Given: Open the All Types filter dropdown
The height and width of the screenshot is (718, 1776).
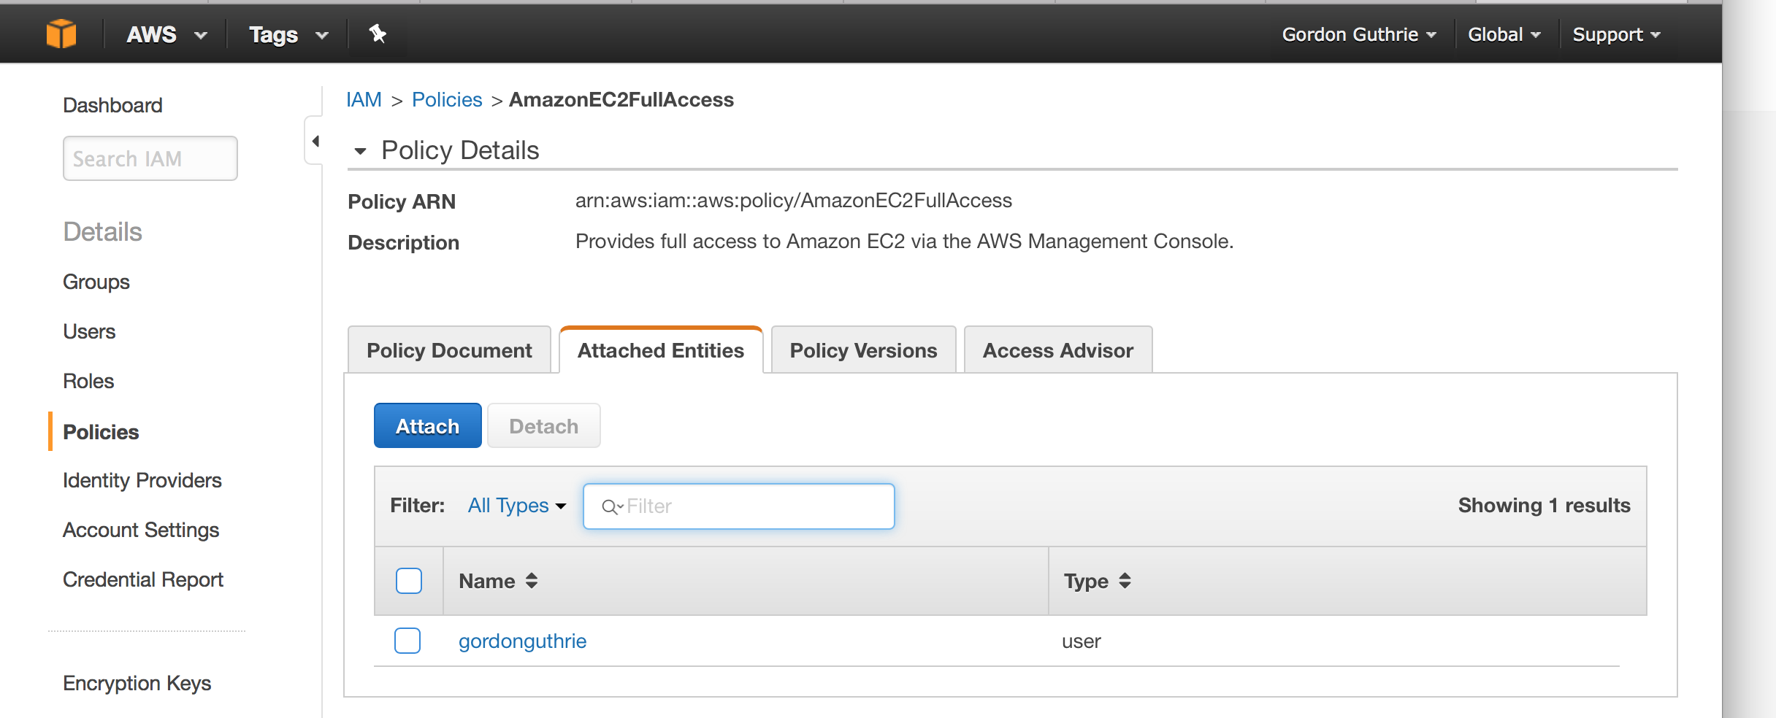Looking at the screenshot, I should pyautogui.click(x=517, y=506).
